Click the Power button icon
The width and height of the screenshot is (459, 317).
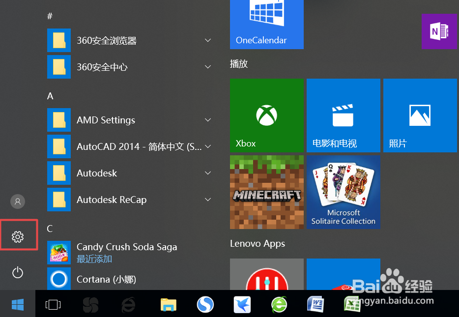tap(18, 272)
